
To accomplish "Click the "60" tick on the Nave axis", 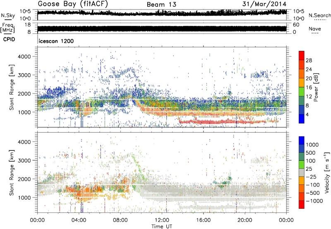I will tap(296, 25).
